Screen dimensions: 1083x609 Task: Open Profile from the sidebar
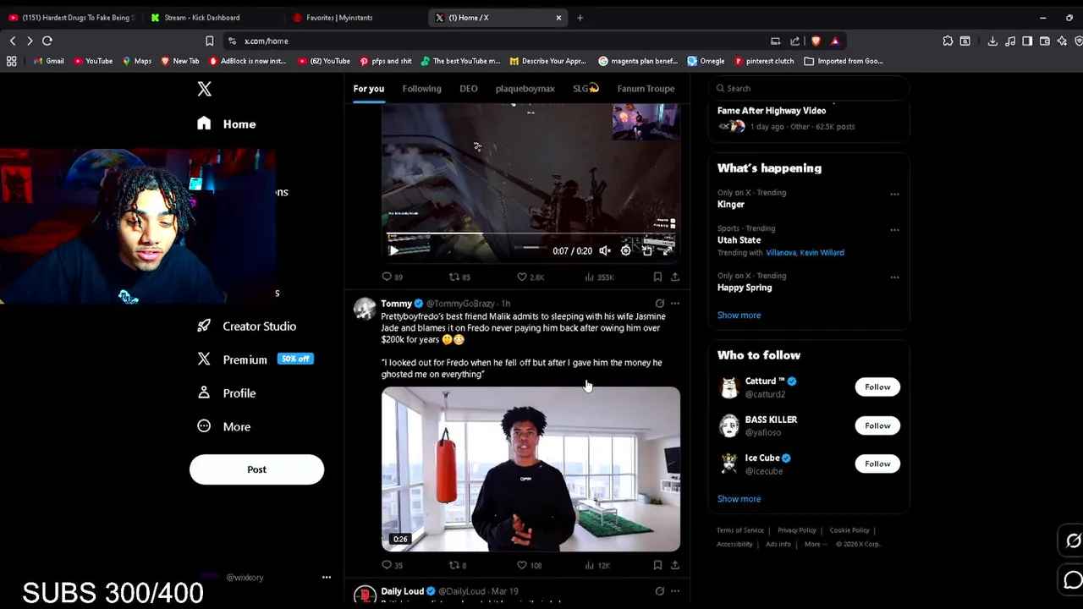[x=226, y=393]
